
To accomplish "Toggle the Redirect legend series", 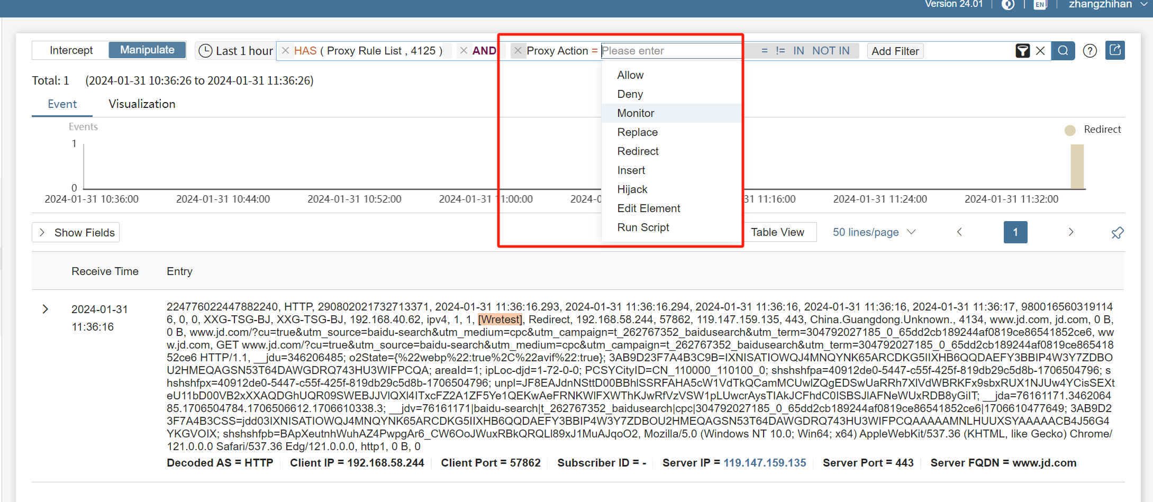I will pyautogui.click(x=1093, y=130).
